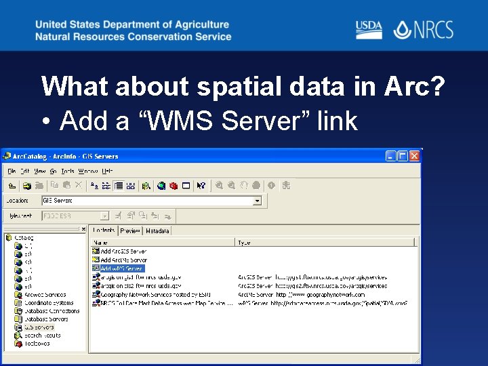Open the Stylesheet FGDC ESRI dropdown

(x=104, y=216)
